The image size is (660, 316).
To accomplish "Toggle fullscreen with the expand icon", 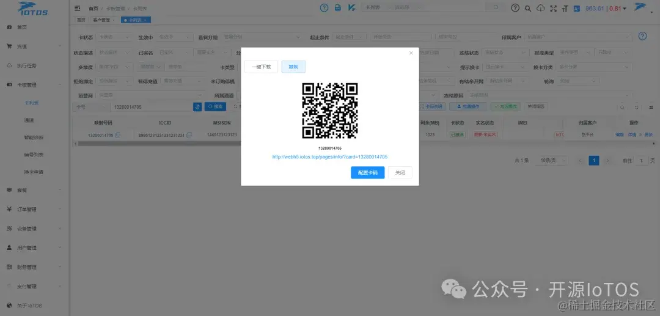I will click(x=554, y=9).
